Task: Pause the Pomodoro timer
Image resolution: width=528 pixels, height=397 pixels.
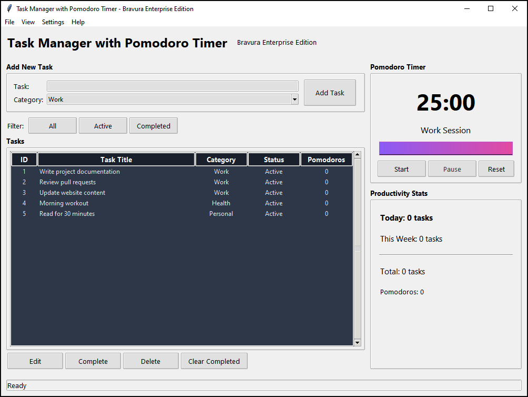Action: [x=452, y=168]
